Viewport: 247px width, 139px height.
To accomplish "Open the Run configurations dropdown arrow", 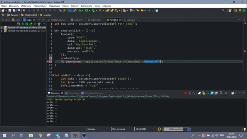I will pyautogui.click(x=90, y=10).
